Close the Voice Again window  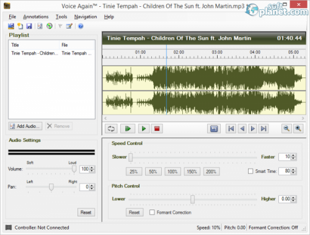298,4
